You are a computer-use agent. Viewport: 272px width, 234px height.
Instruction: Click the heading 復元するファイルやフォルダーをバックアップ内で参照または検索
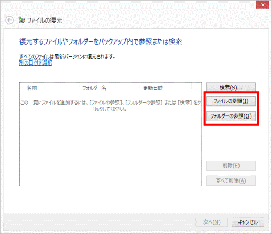coord(101,41)
